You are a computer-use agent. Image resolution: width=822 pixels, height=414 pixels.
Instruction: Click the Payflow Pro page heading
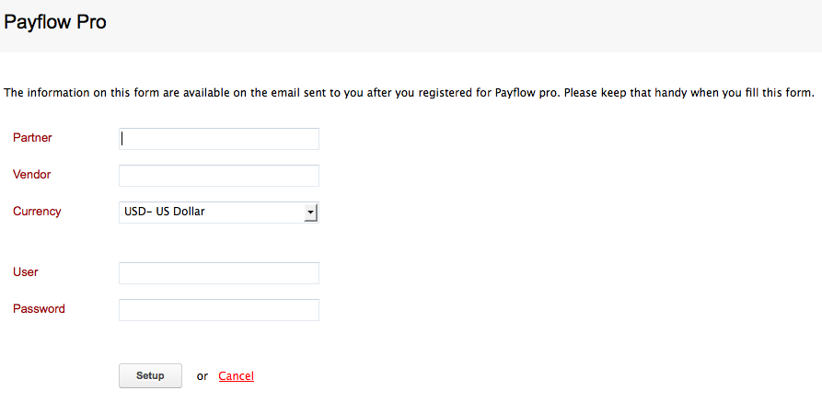tap(55, 22)
